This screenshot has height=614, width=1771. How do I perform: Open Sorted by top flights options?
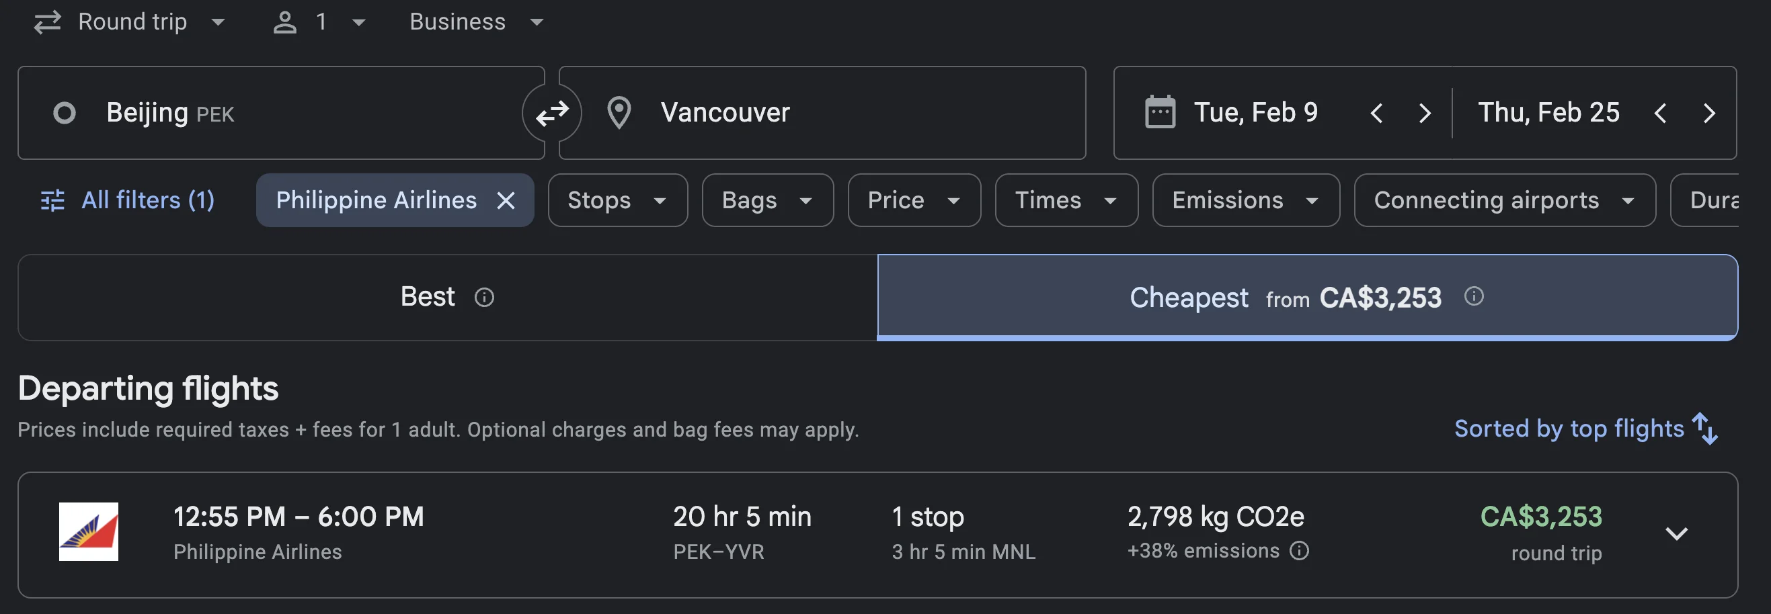[x=1586, y=429]
